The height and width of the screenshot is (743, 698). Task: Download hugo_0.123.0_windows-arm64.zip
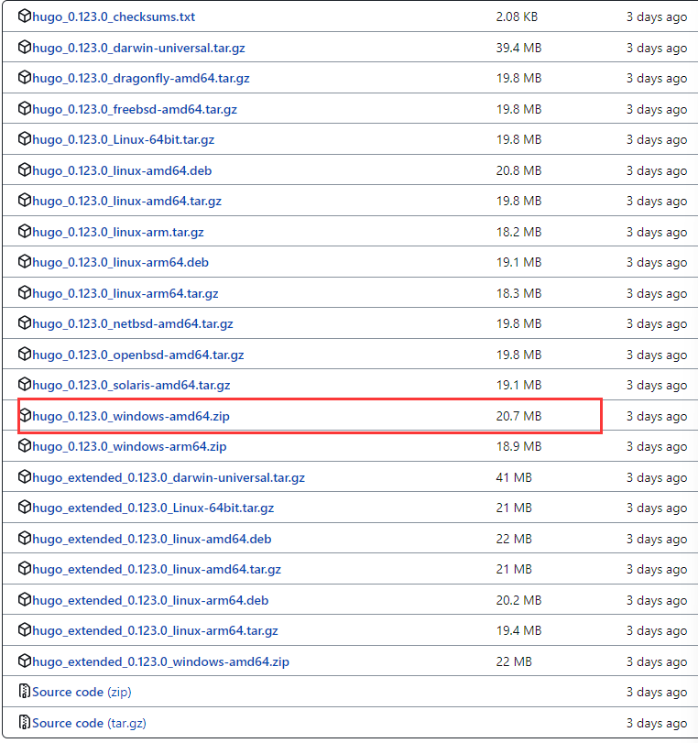pos(129,446)
